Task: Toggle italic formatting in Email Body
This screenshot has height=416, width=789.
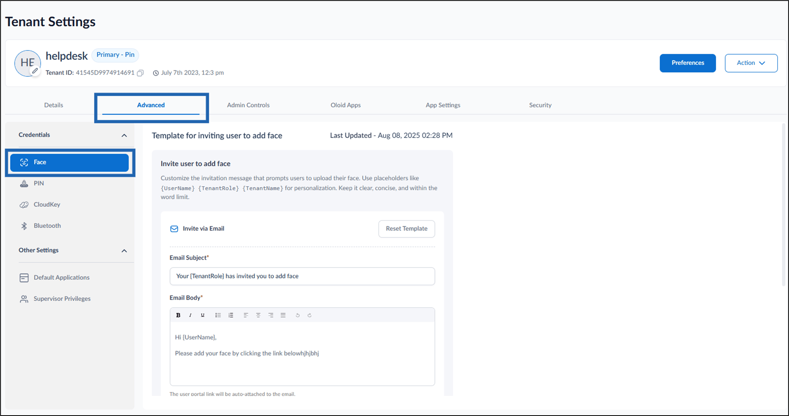Action: 191,315
